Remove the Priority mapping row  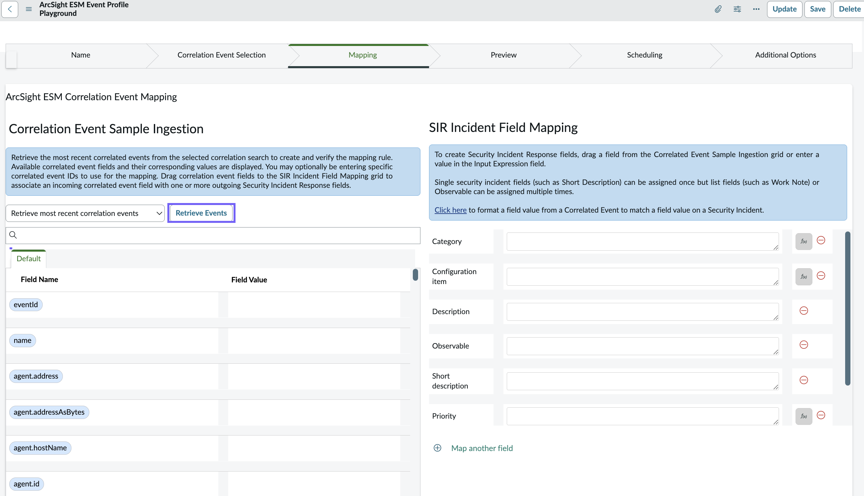[821, 415]
